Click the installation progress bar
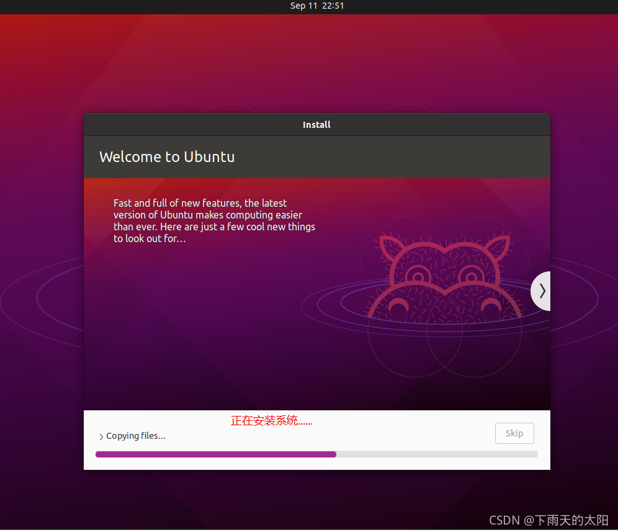 [316, 454]
